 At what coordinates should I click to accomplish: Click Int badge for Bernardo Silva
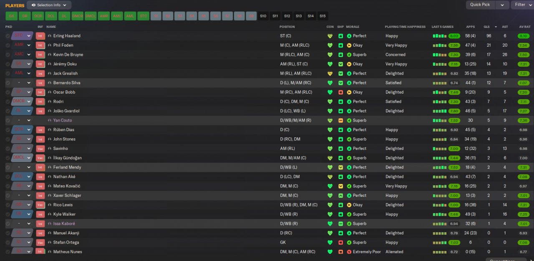[x=40, y=83]
